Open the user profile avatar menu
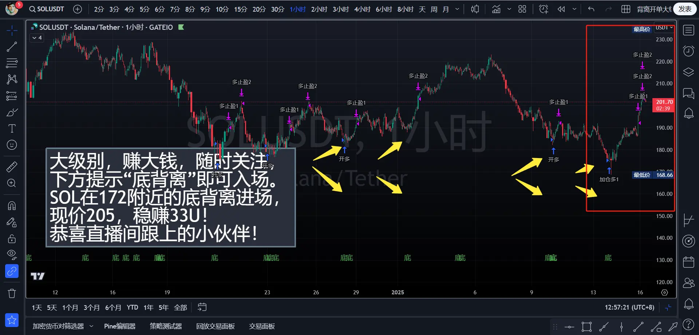The image size is (699, 335). point(12,9)
